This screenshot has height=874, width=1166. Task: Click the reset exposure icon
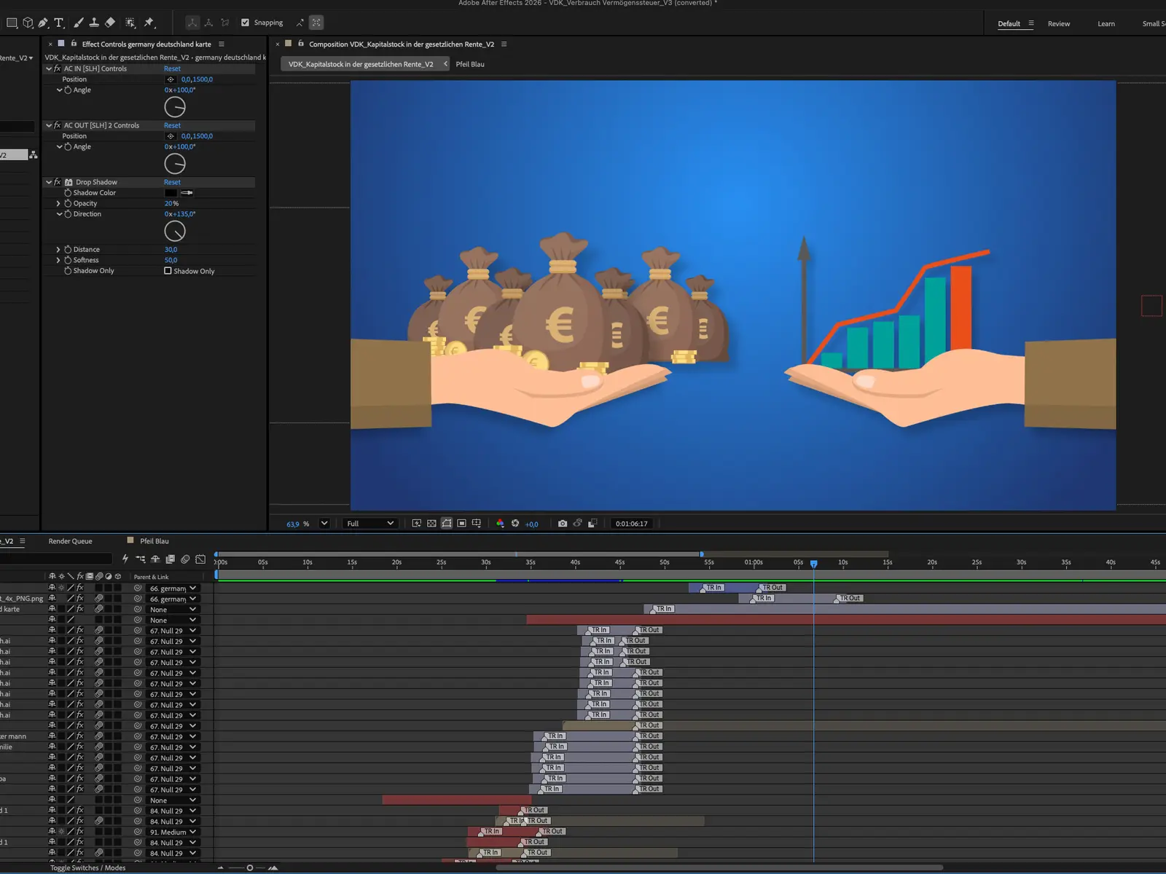[x=515, y=524]
